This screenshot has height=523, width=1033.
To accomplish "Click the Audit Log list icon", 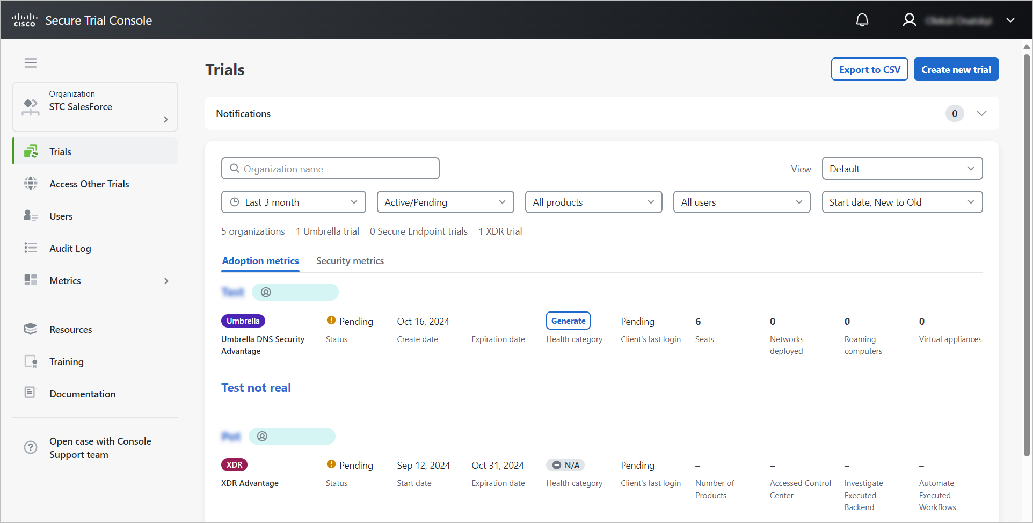I will tap(31, 248).
